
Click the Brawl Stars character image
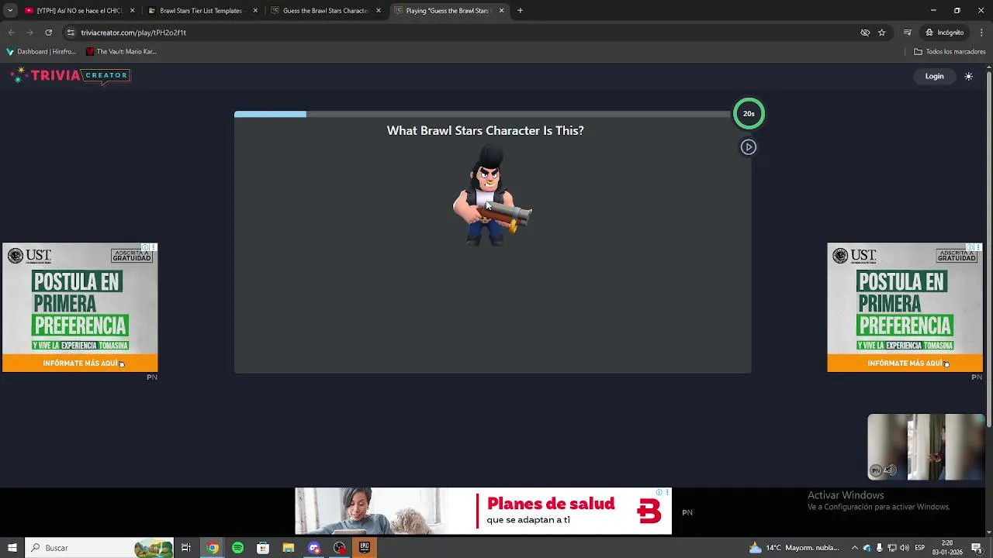point(492,196)
